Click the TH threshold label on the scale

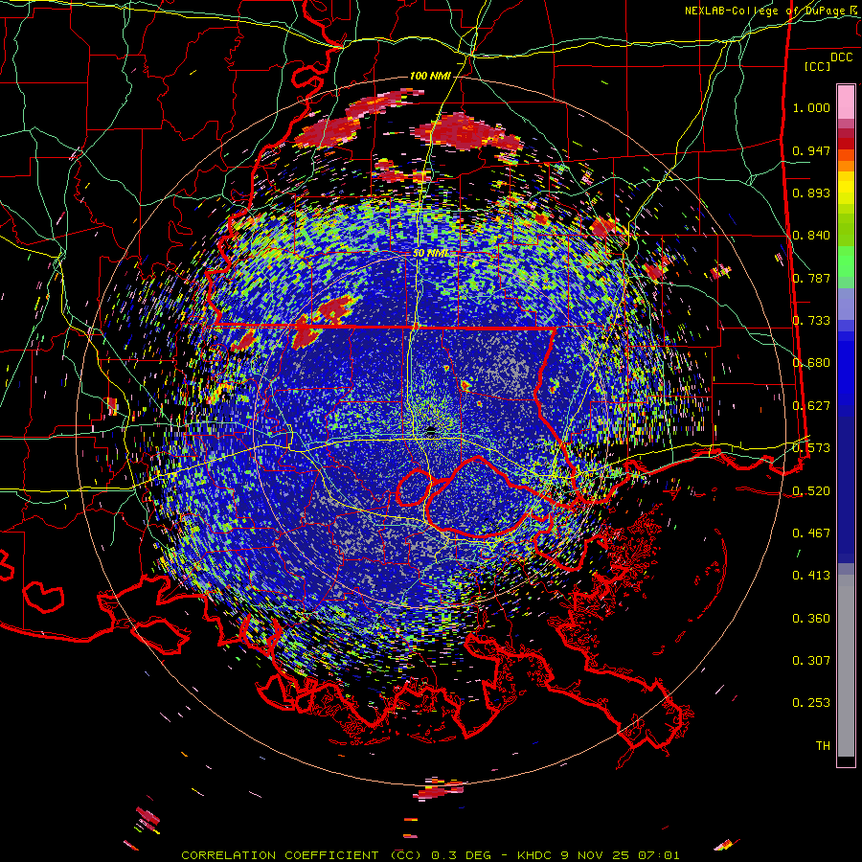tap(823, 746)
